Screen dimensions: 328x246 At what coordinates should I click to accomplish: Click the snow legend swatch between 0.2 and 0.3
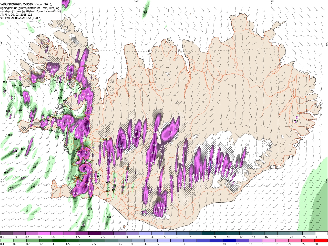click(x=6, y=233)
